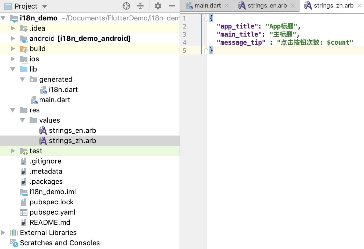The image size is (364, 249).
Task: Click the External Libraries icon
Action: 14,233
